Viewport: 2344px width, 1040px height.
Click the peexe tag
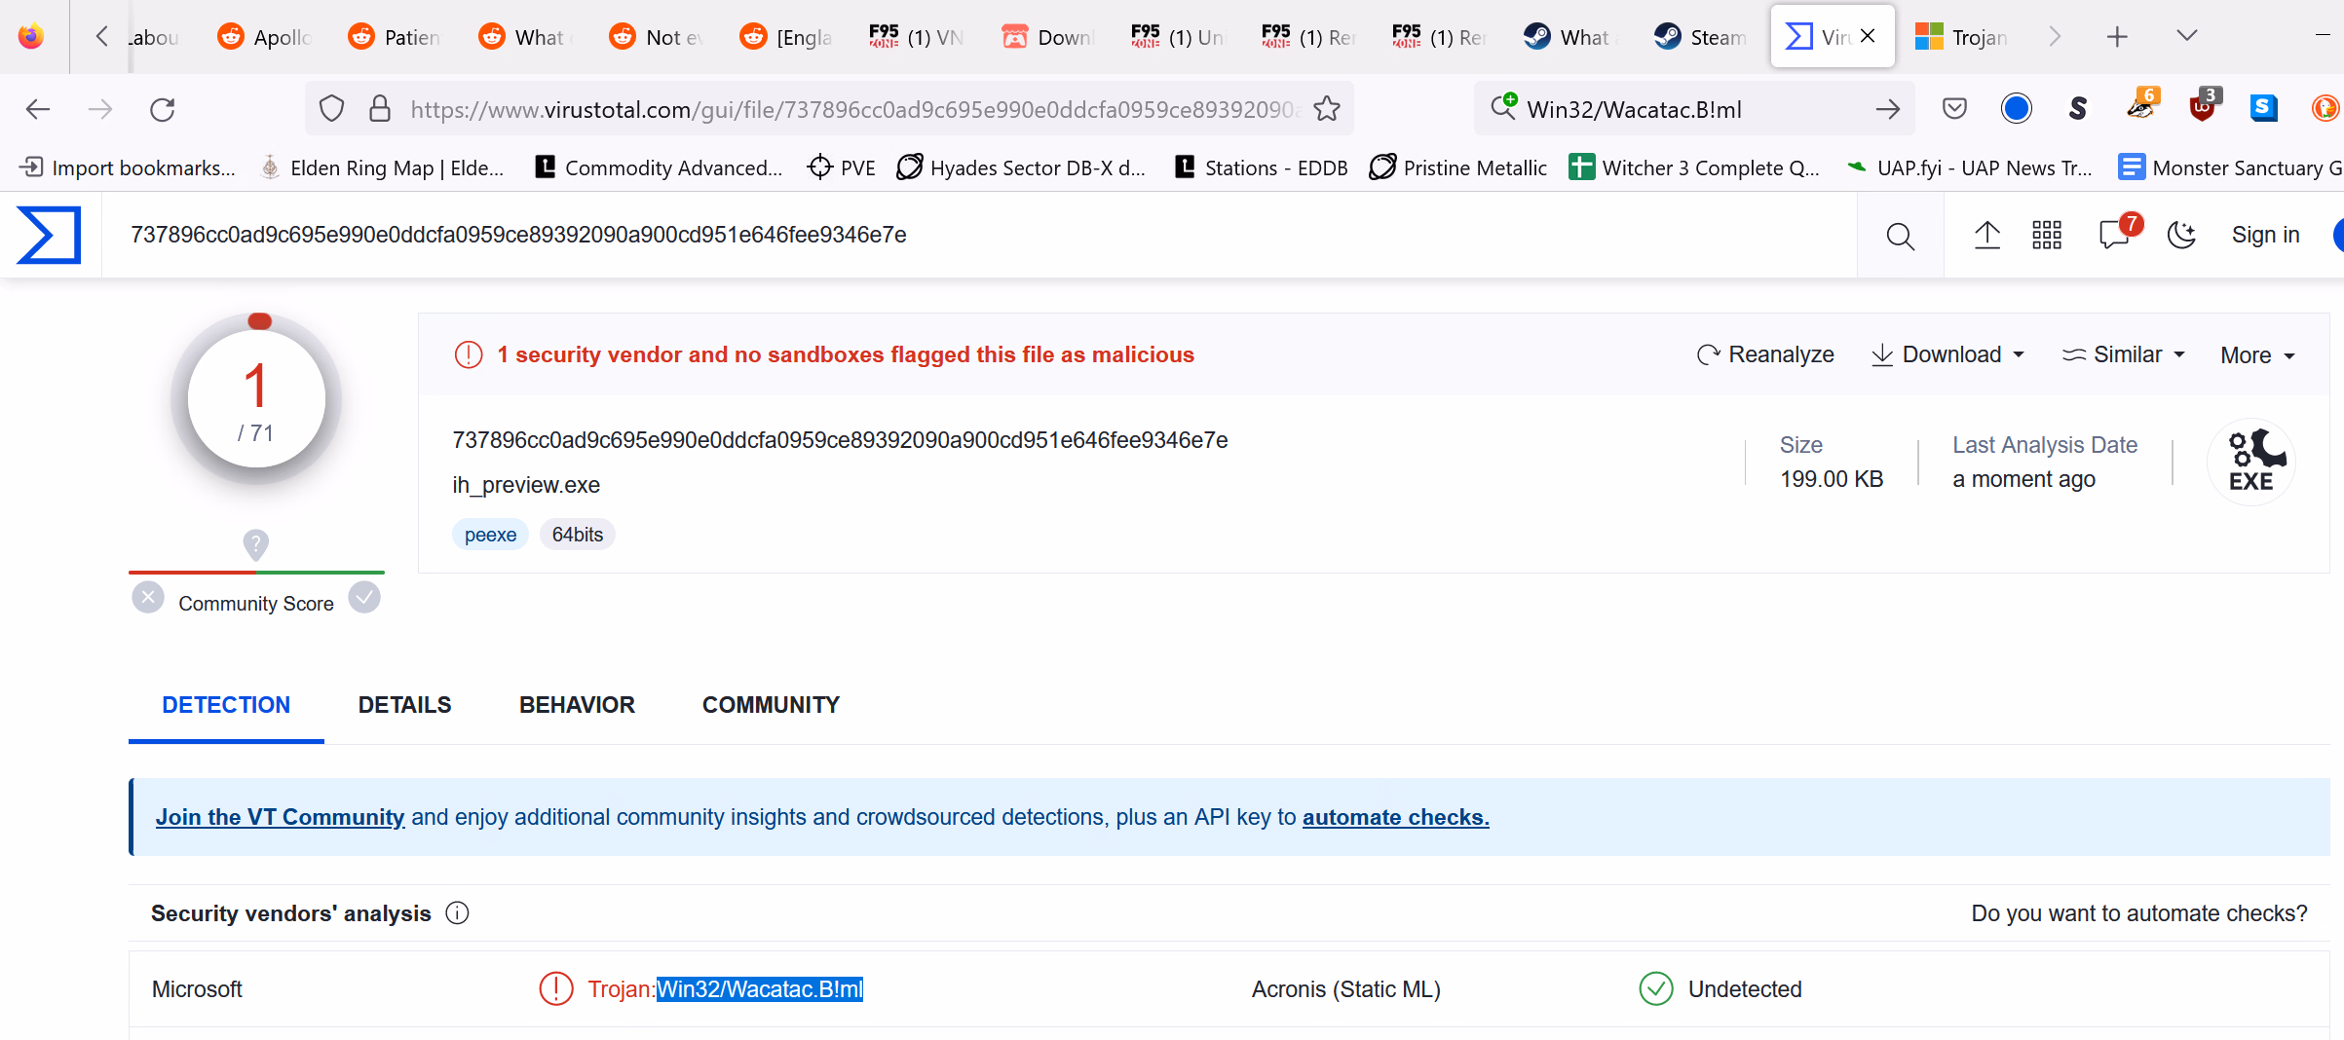tap(490, 535)
